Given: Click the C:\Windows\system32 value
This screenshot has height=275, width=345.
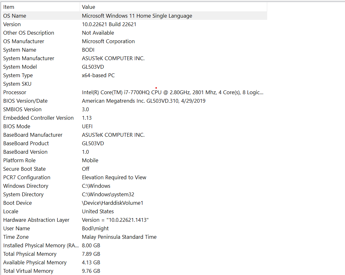Looking at the screenshot, I should tap(108, 194).
